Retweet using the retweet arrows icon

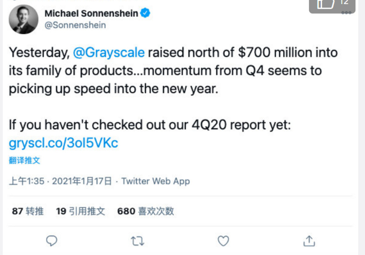(138, 241)
